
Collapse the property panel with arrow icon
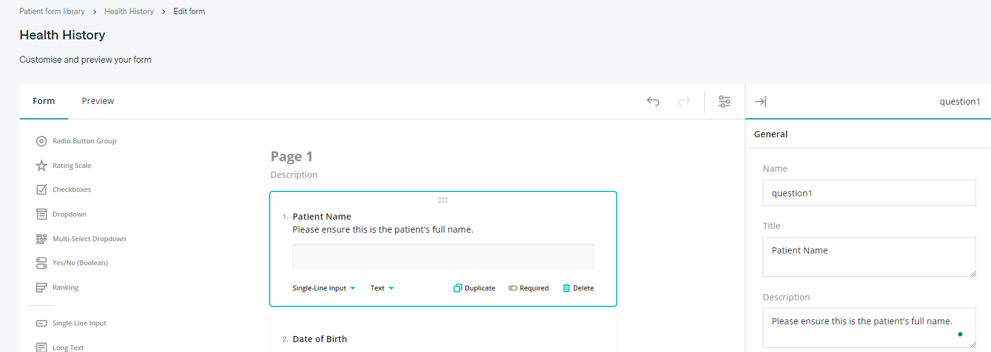click(761, 102)
